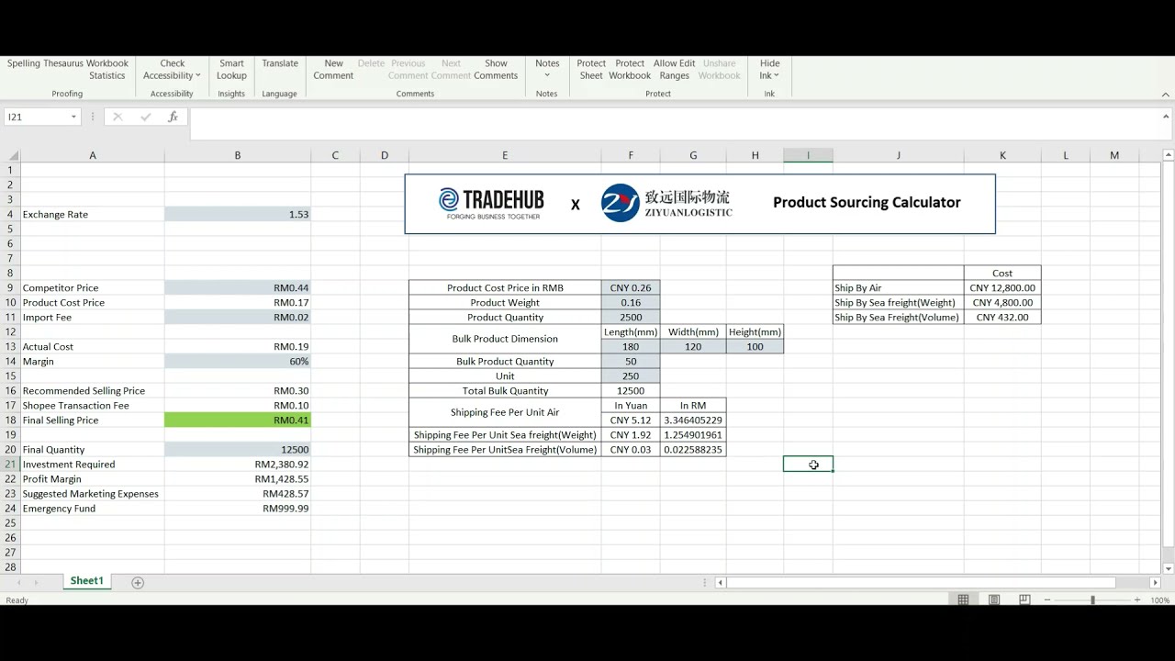This screenshot has width=1175, height=661.
Task: Click Protect Workbook
Action: [630, 70]
